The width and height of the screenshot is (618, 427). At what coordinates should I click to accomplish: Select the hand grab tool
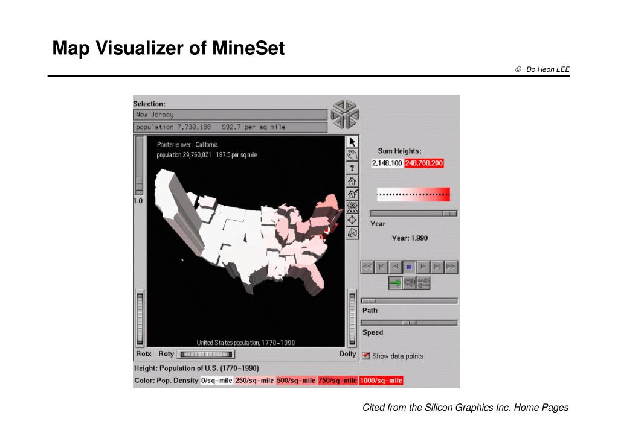click(352, 154)
